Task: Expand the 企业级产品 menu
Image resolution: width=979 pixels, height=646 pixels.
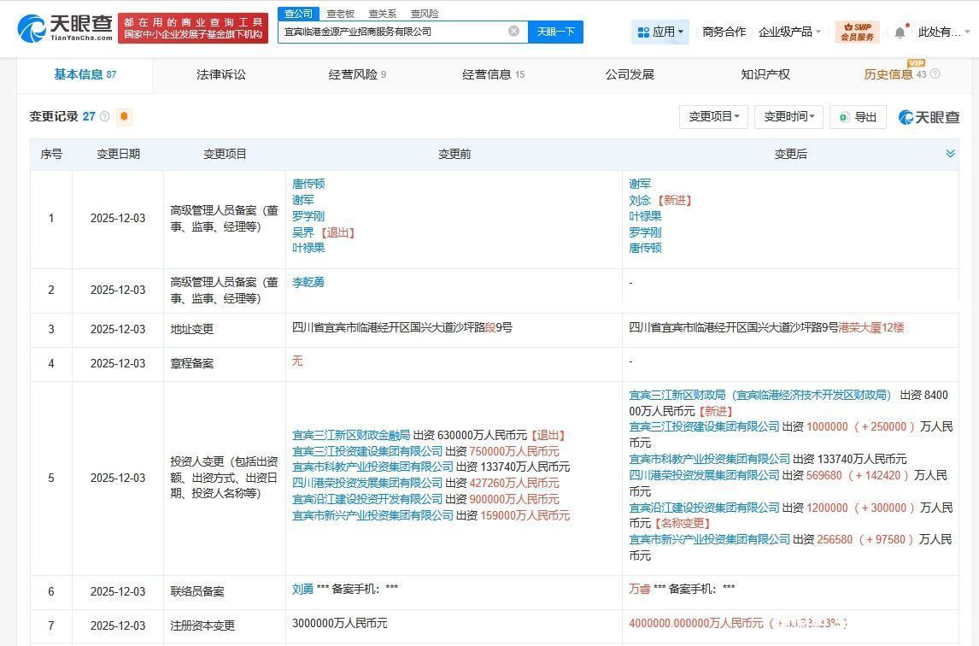Action: tap(790, 32)
